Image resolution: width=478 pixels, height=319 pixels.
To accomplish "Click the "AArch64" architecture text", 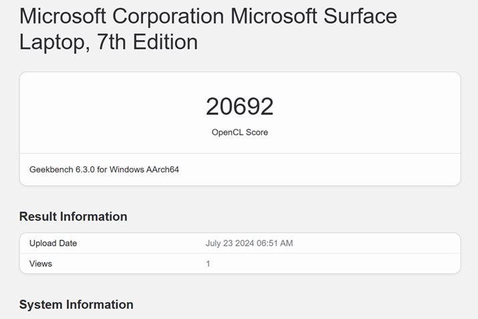I will coord(165,170).
